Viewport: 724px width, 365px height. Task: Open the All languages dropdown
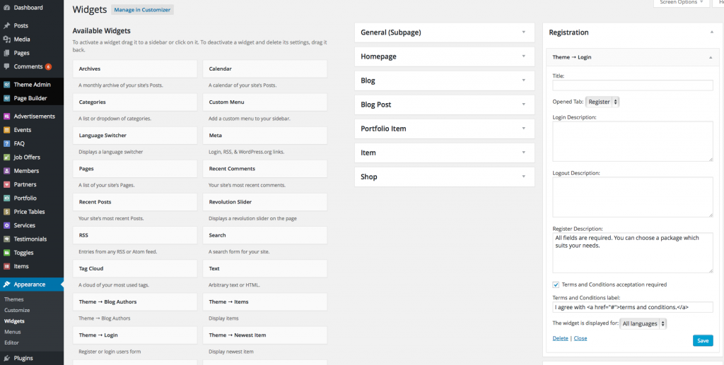643,323
